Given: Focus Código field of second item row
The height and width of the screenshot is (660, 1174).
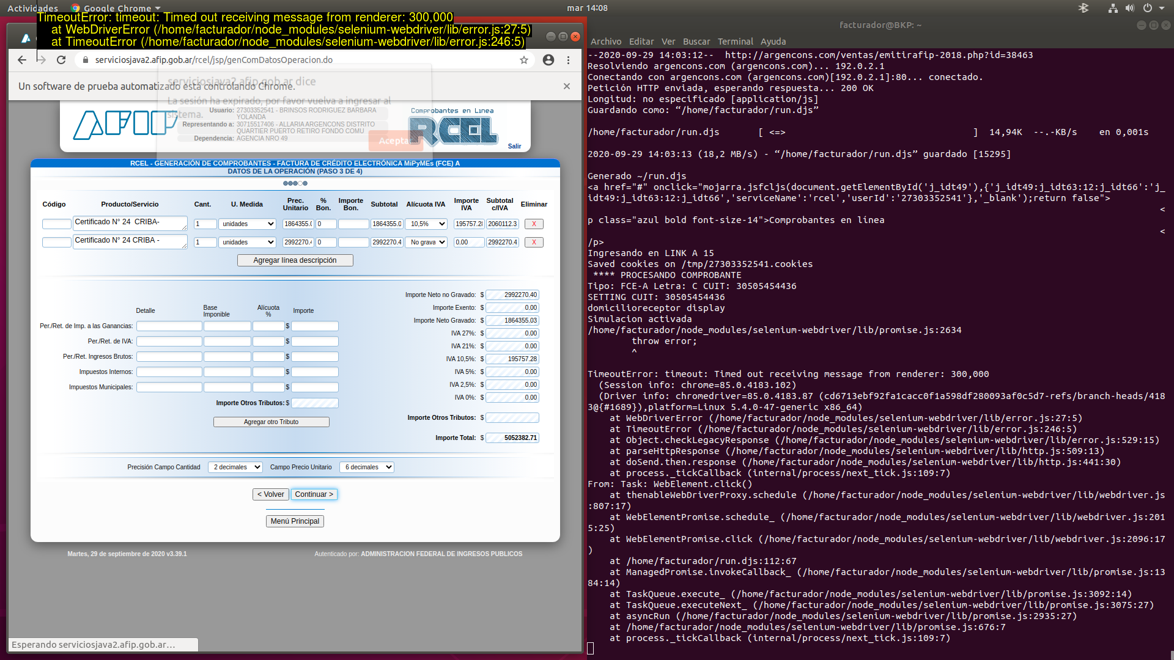Looking at the screenshot, I should point(56,242).
